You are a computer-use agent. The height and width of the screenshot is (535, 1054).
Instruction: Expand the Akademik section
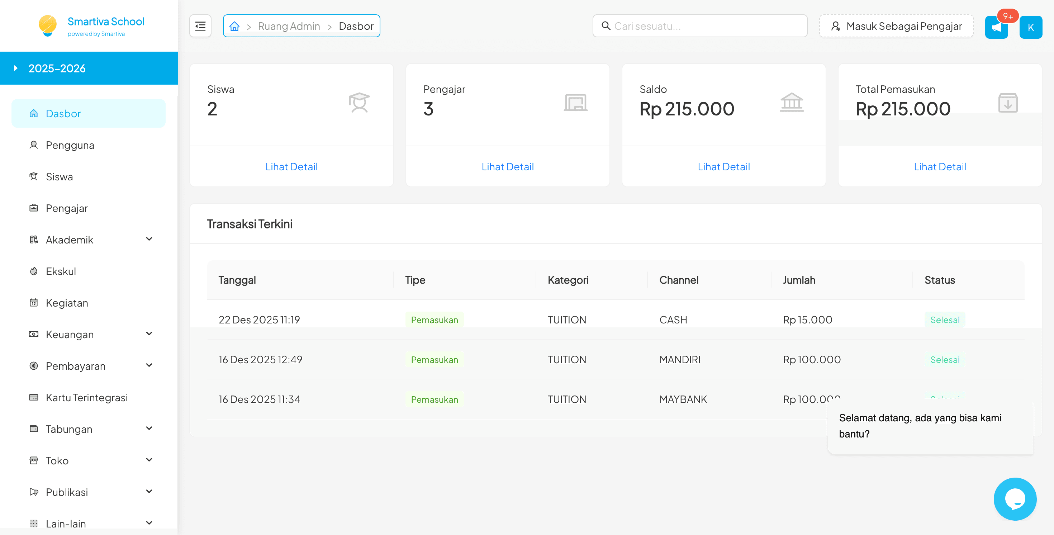click(x=149, y=239)
